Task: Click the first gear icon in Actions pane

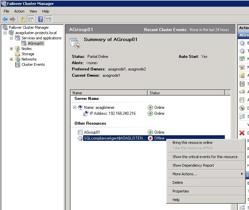Action: point(242,43)
